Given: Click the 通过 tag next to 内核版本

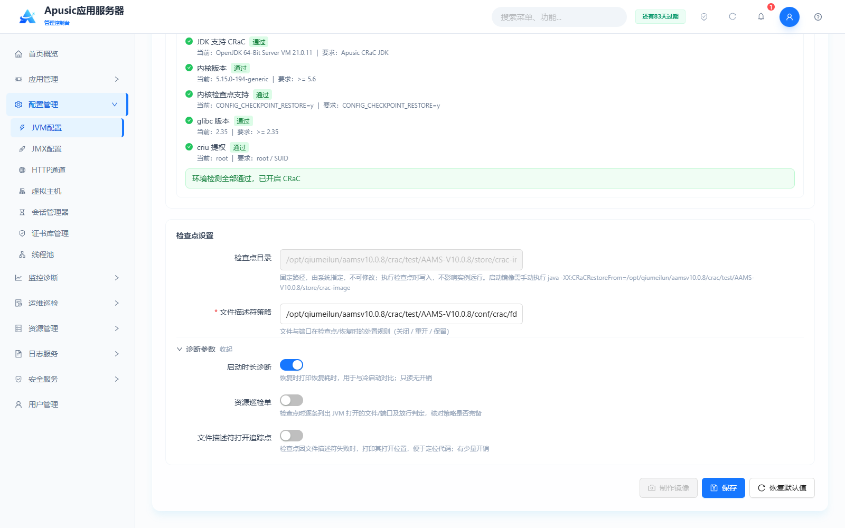Looking at the screenshot, I should [x=240, y=68].
